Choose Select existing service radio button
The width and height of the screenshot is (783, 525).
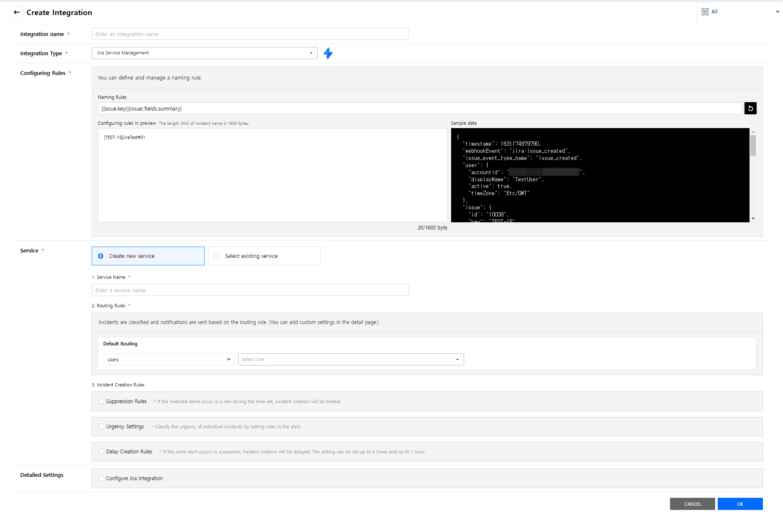tap(217, 256)
